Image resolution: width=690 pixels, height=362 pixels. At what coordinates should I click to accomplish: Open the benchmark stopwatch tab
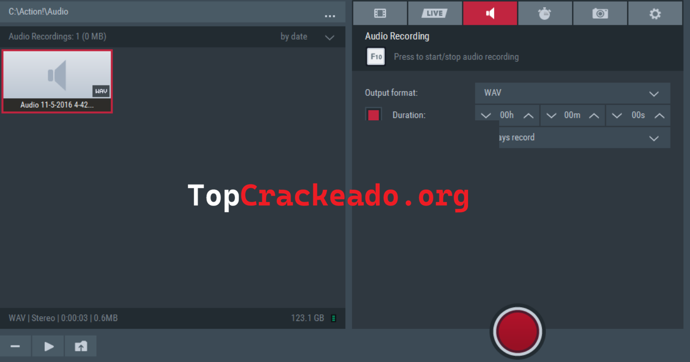coord(545,13)
